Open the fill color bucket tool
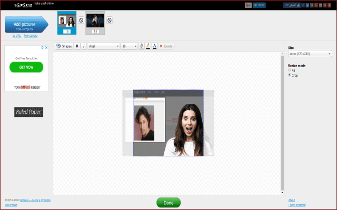Image resolution: width=337 pixels, height=210 pixels. [142, 46]
